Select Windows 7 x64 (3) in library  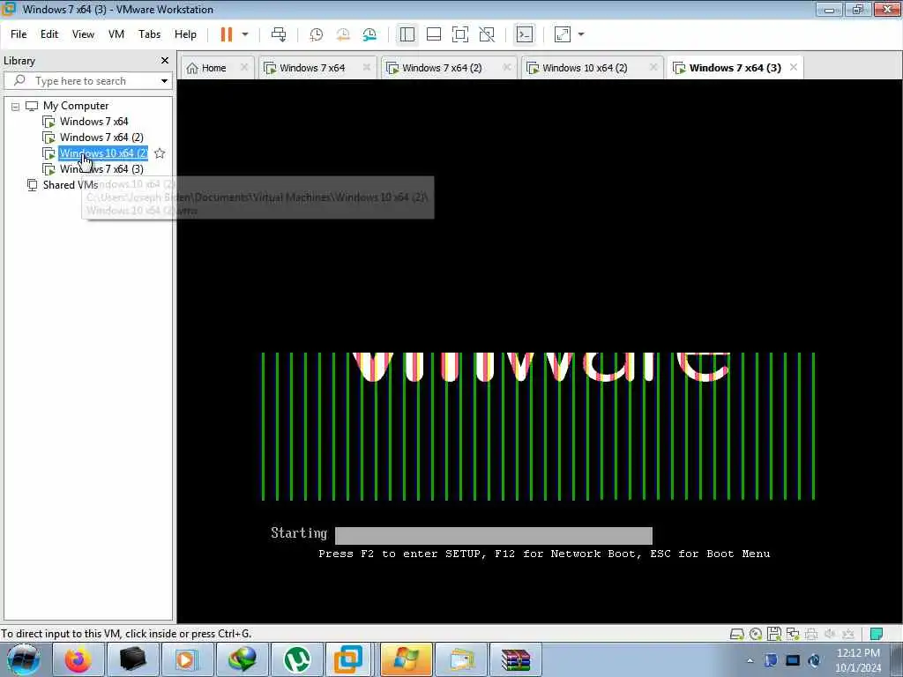point(101,169)
